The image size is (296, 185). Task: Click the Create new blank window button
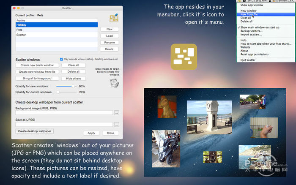[37, 65]
